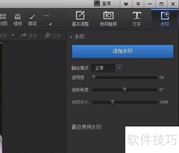Open the 基本调整 basic adjustment tab

click(80, 19)
